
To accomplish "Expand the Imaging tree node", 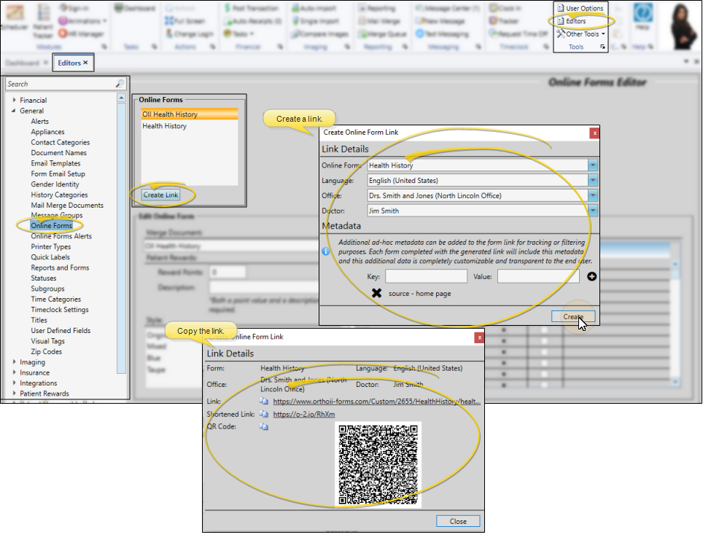I will pos(15,362).
